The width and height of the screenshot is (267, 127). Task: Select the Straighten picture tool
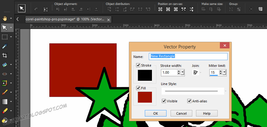(x=5, y=64)
